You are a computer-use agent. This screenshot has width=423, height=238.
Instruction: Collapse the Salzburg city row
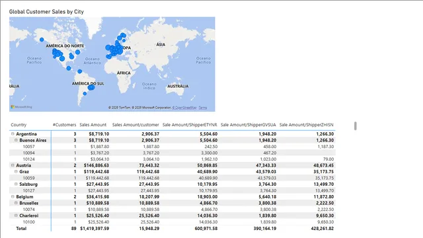tap(16, 184)
